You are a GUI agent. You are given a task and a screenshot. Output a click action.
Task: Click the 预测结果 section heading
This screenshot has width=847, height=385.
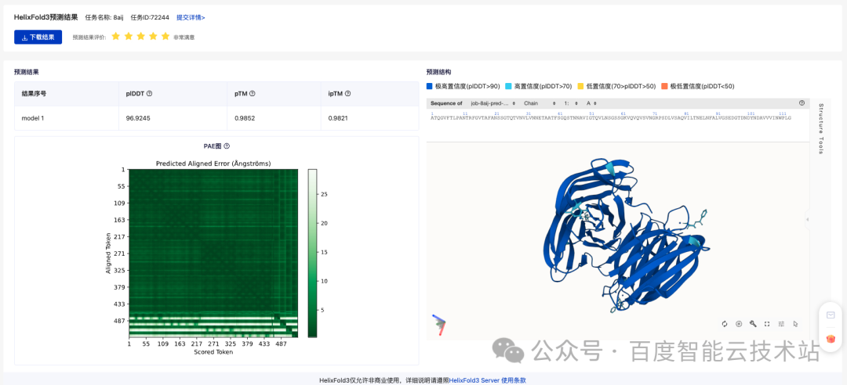(x=27, y=72)
